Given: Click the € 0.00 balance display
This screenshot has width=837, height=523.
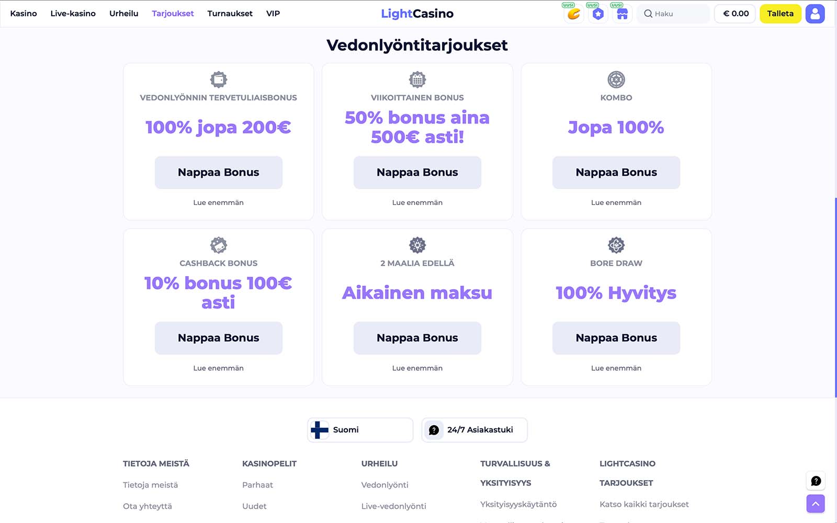Looking at the screenshot, I should (735, 14).
